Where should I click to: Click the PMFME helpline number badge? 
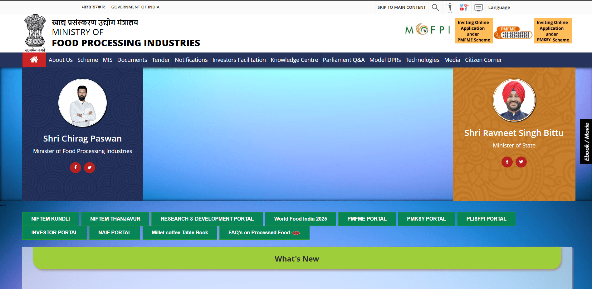[x=513, y=32]
